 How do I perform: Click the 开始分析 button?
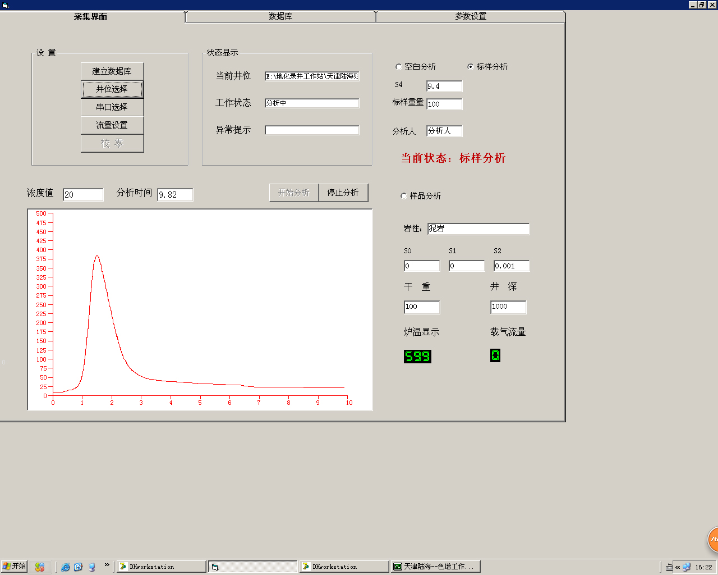(x=294, y=193)
